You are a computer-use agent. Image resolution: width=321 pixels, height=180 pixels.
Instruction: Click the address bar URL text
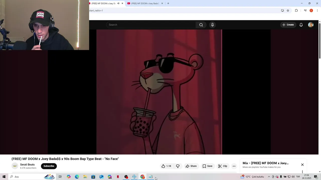coord(96,10)
